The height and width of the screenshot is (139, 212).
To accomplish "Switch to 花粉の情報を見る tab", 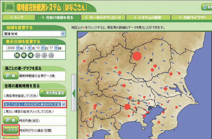I will coord(58,17).
